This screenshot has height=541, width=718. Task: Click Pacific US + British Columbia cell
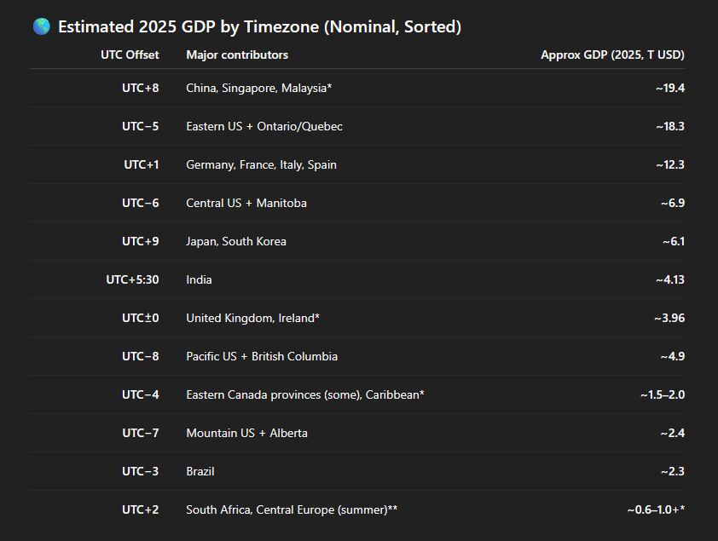[x=262, y=357]
